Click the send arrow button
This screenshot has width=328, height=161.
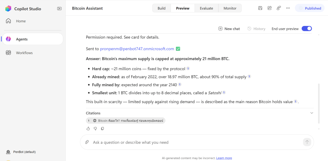pos(307,142)
